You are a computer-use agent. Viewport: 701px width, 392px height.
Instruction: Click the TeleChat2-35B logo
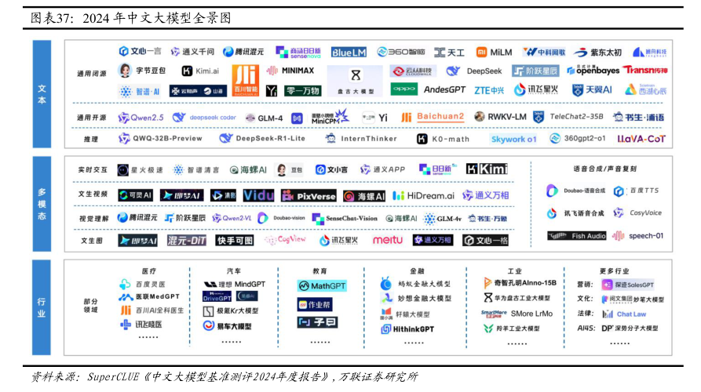(568, 117)
